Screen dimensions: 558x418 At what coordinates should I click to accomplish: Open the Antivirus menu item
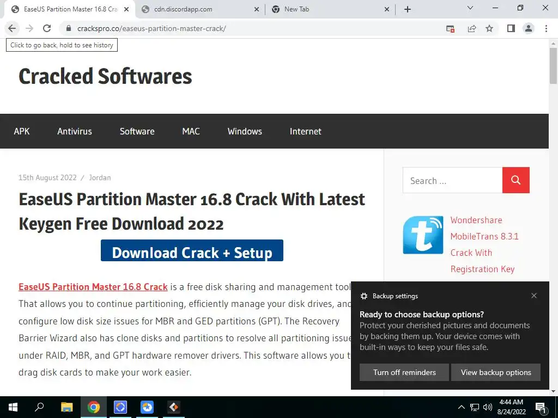coord(74,131)
